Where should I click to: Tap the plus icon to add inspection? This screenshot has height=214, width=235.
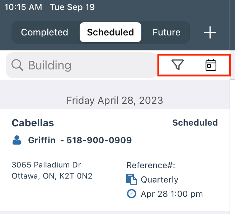tap(210, 33)
